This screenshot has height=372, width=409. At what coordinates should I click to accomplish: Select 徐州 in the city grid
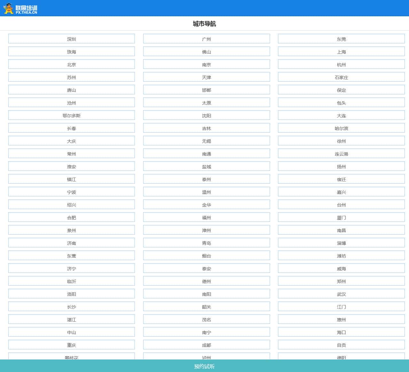pos(341,141)
